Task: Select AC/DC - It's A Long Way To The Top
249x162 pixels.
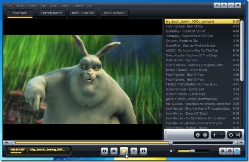Action: [x=202, y=51]
